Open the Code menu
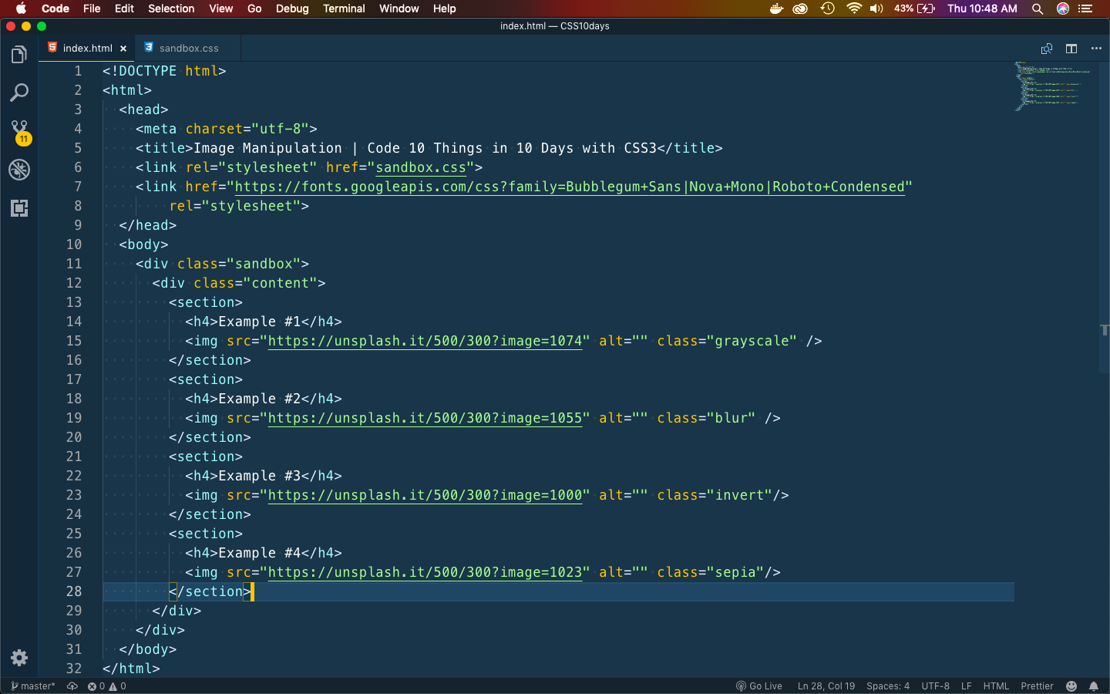 tap(55, 8)
